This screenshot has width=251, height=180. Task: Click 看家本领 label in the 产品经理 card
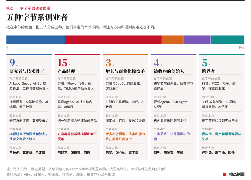point(64,116)
